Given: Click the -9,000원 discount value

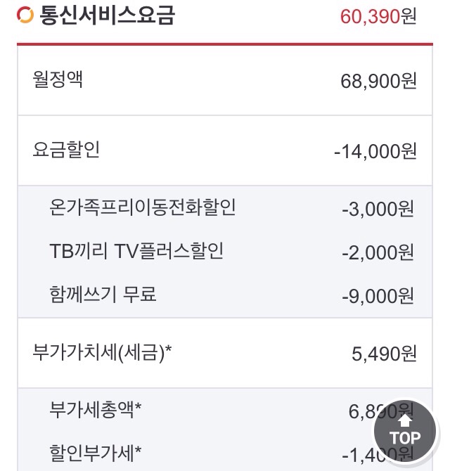Looking at the screenshot, I should tap(378, 296).
